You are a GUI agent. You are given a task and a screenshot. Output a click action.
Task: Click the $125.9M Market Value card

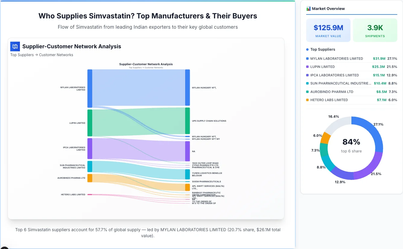(328, 30)
